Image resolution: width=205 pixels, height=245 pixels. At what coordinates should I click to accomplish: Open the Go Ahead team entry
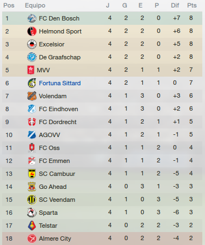pos(52,187)
